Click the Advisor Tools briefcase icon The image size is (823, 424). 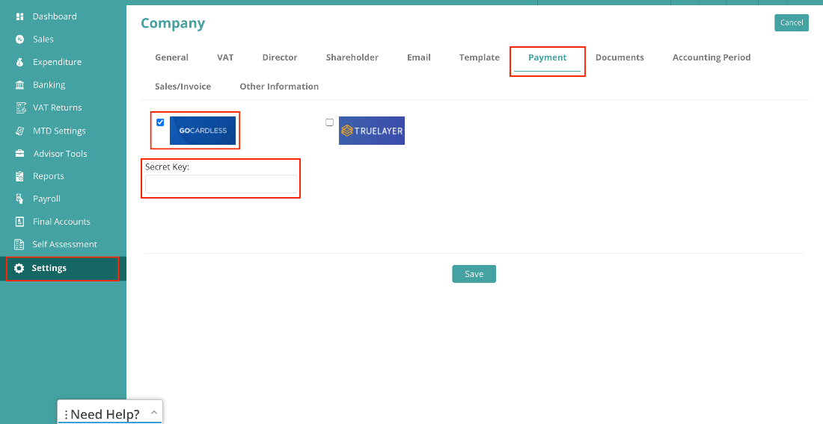click(x=20, y=153)
